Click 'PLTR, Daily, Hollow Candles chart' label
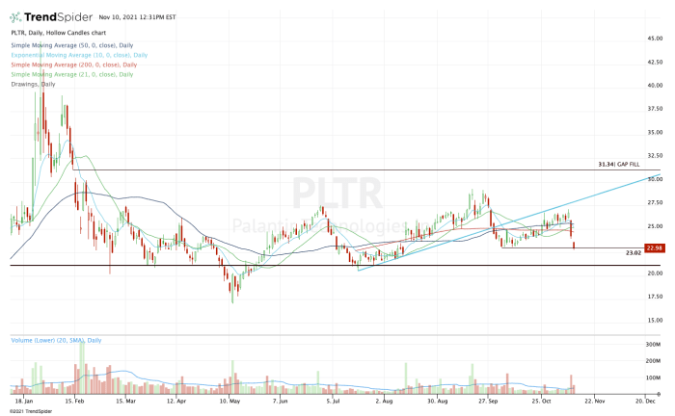Screen dimensions: 675x416 pyautogui.click(x=59, y=33)
